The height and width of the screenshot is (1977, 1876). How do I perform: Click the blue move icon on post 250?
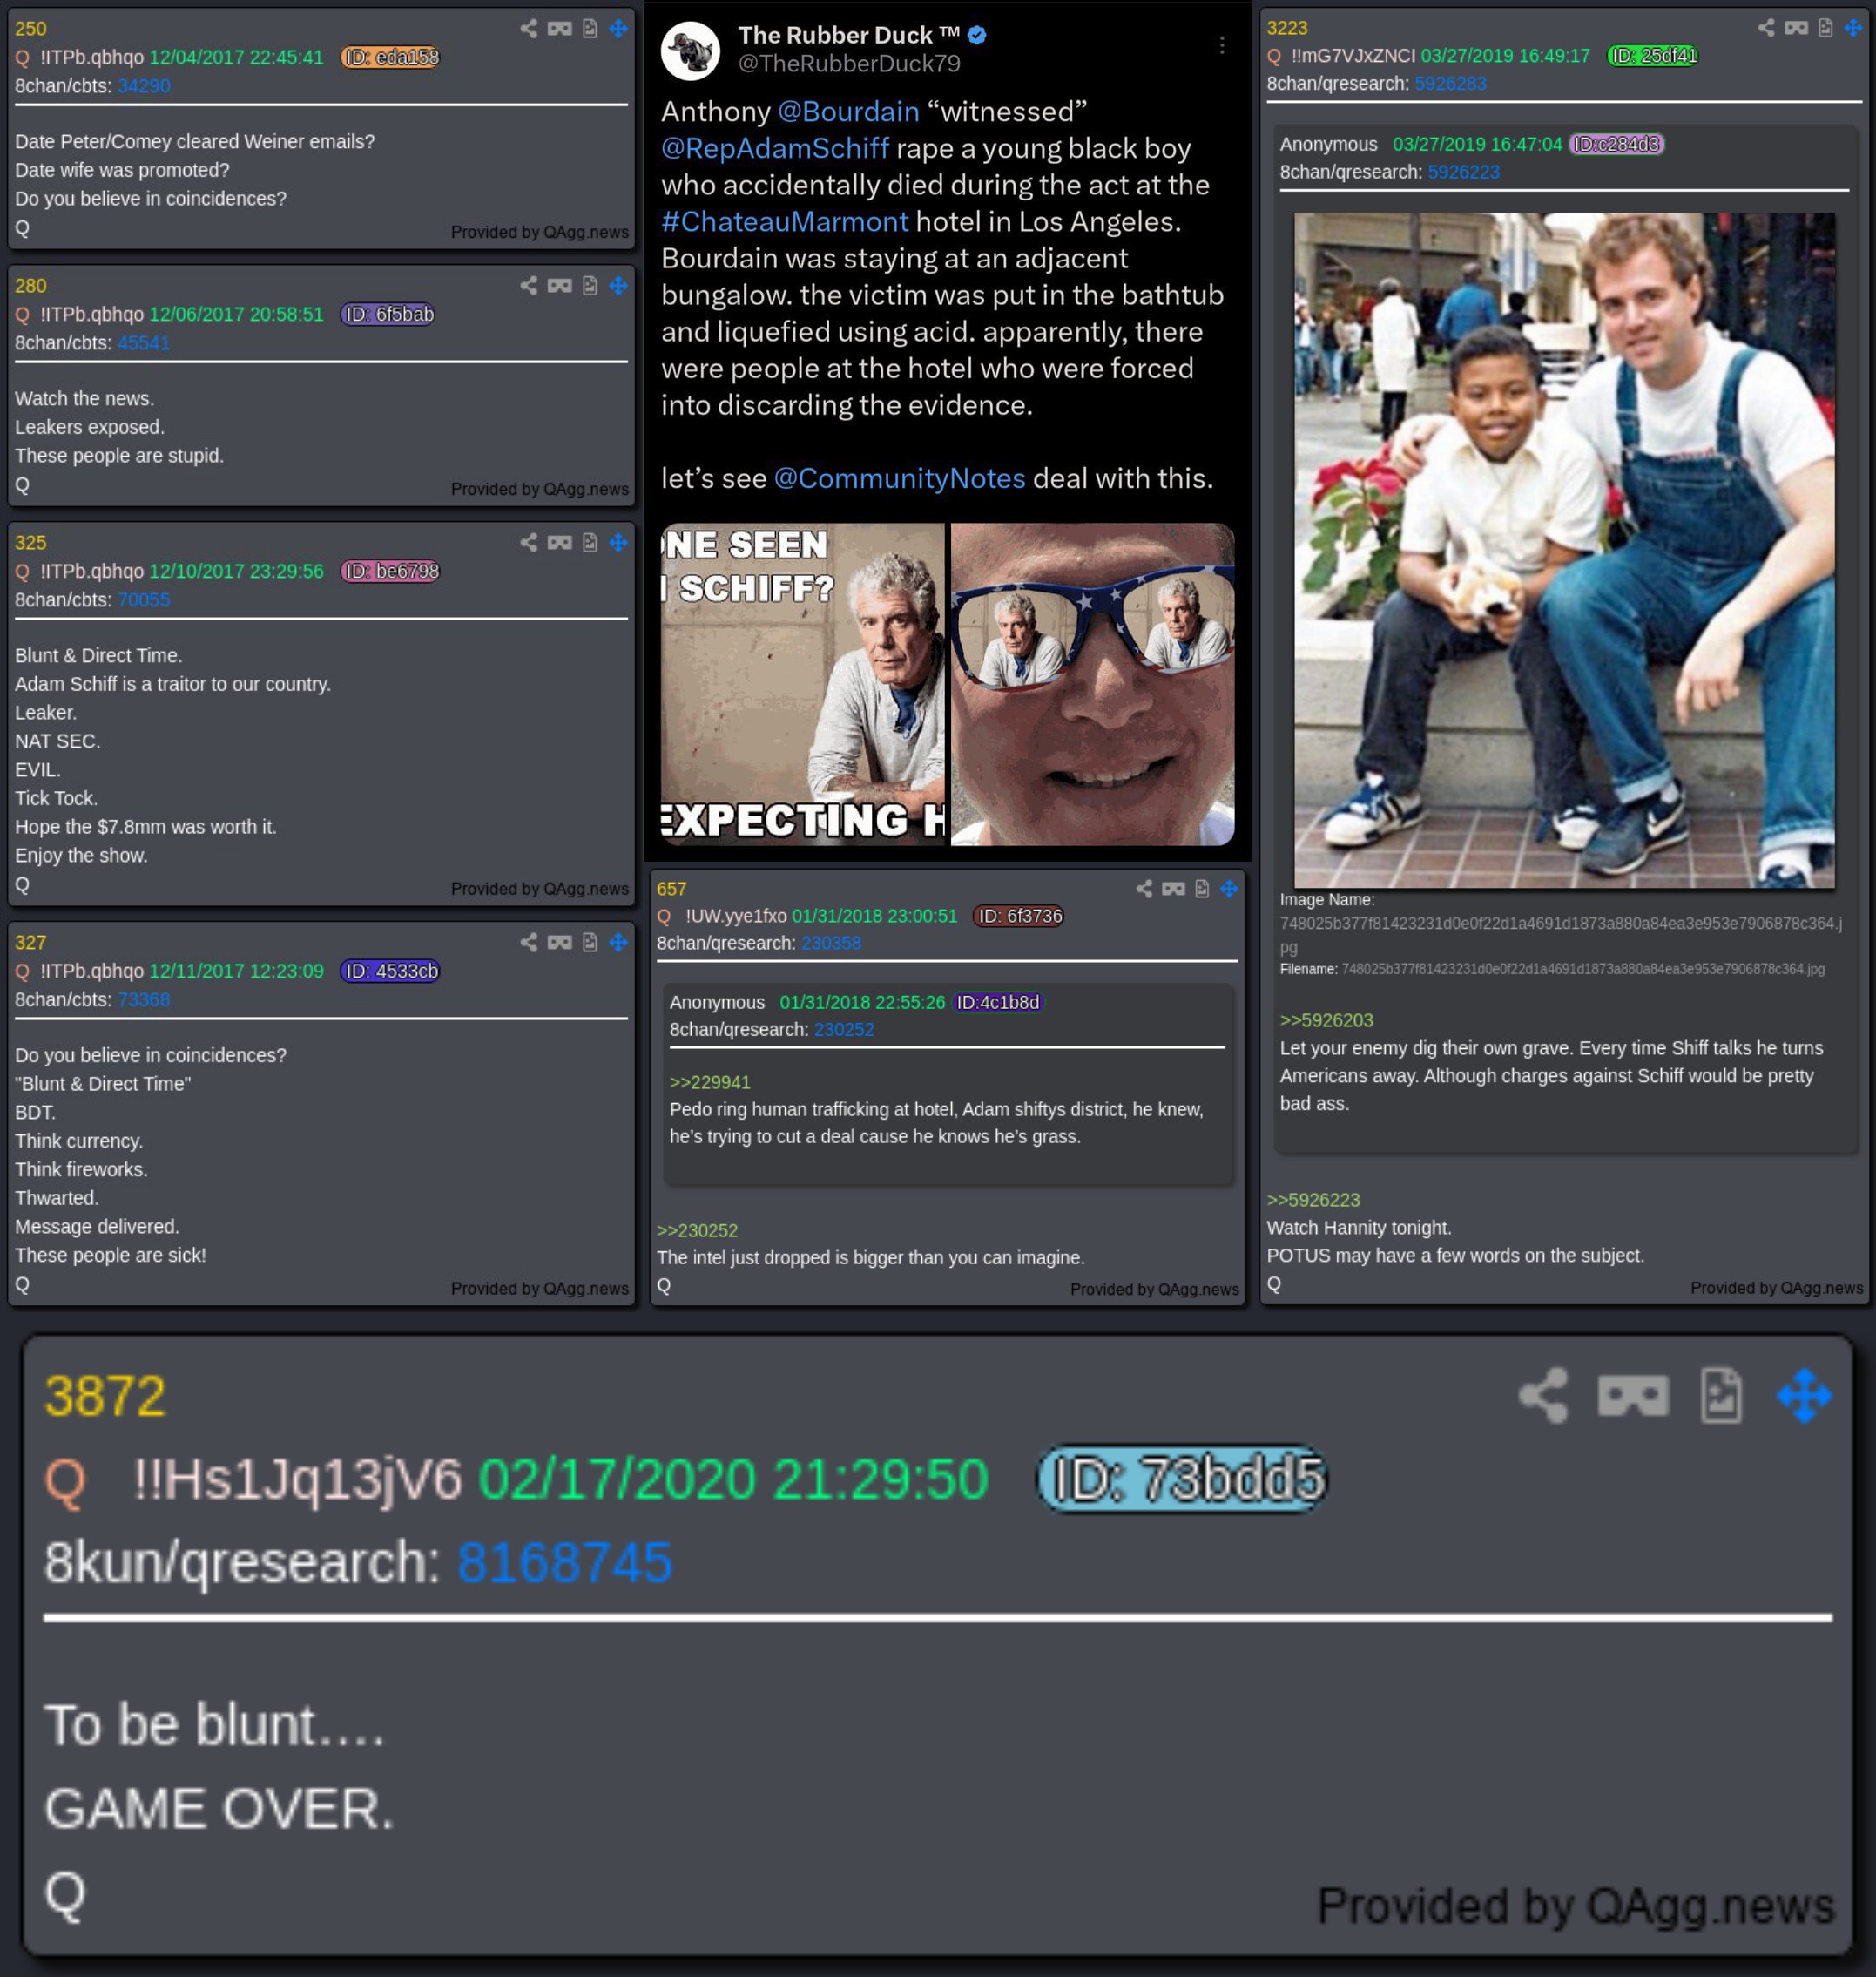pos(619,29)
